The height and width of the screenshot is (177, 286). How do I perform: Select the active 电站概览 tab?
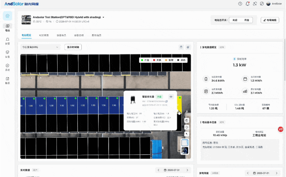[26, 35]
